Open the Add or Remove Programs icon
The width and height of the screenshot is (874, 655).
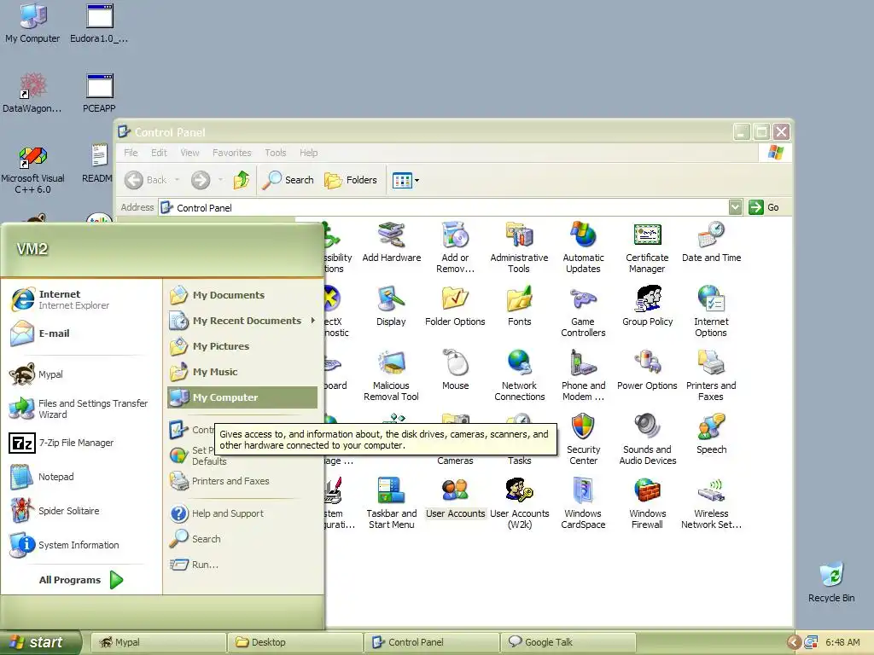pos(456,247)
